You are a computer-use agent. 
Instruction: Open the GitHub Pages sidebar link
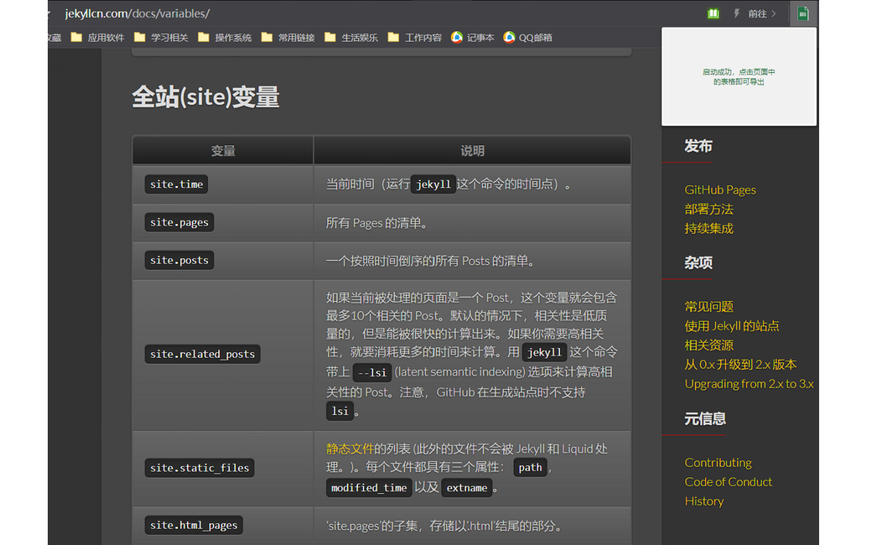720,190
